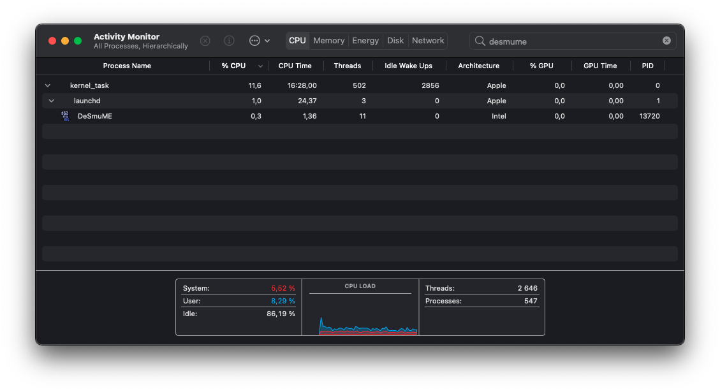Click the User 8,29 % value

pyautogui.click(x=283, y=301)
